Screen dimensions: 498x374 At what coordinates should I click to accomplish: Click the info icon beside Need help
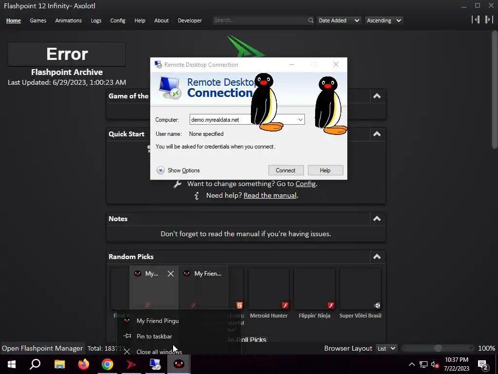point(196,196)
